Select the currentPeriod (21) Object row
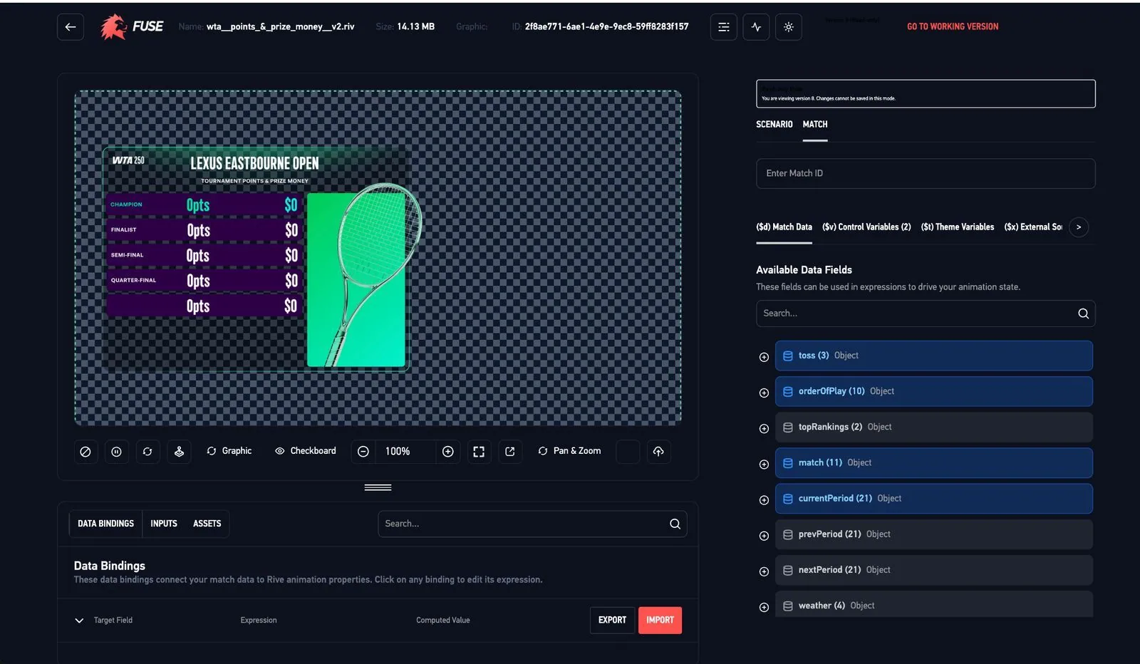Viewport: 1140px width, 664px height. tap(934, 498)
